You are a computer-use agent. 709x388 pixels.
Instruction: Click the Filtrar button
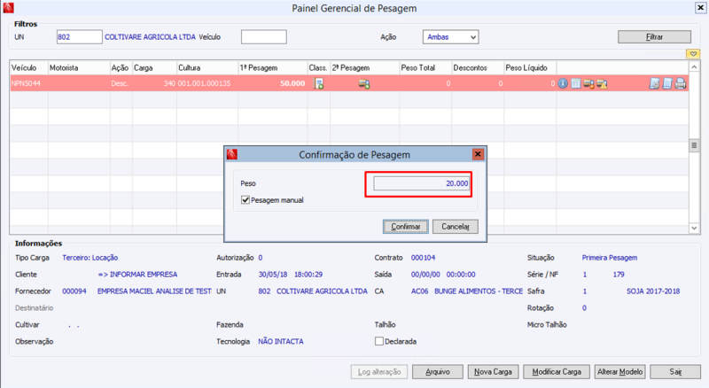click(x=654, y=37)
